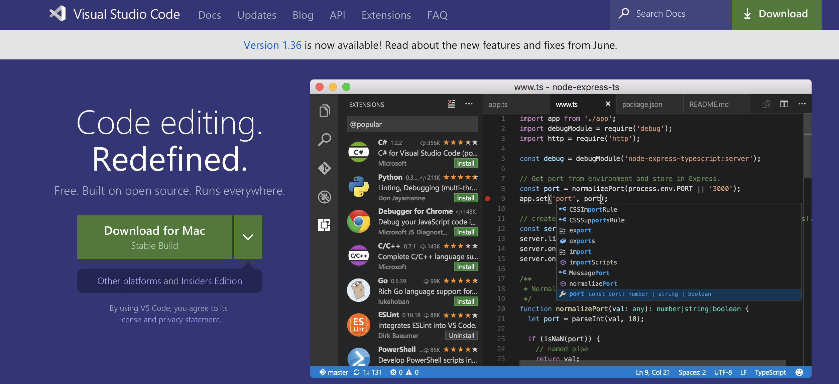The width and height of the screenshot is (839, 384).
Task: Click Download for Mac button
Action: [155, 237]
